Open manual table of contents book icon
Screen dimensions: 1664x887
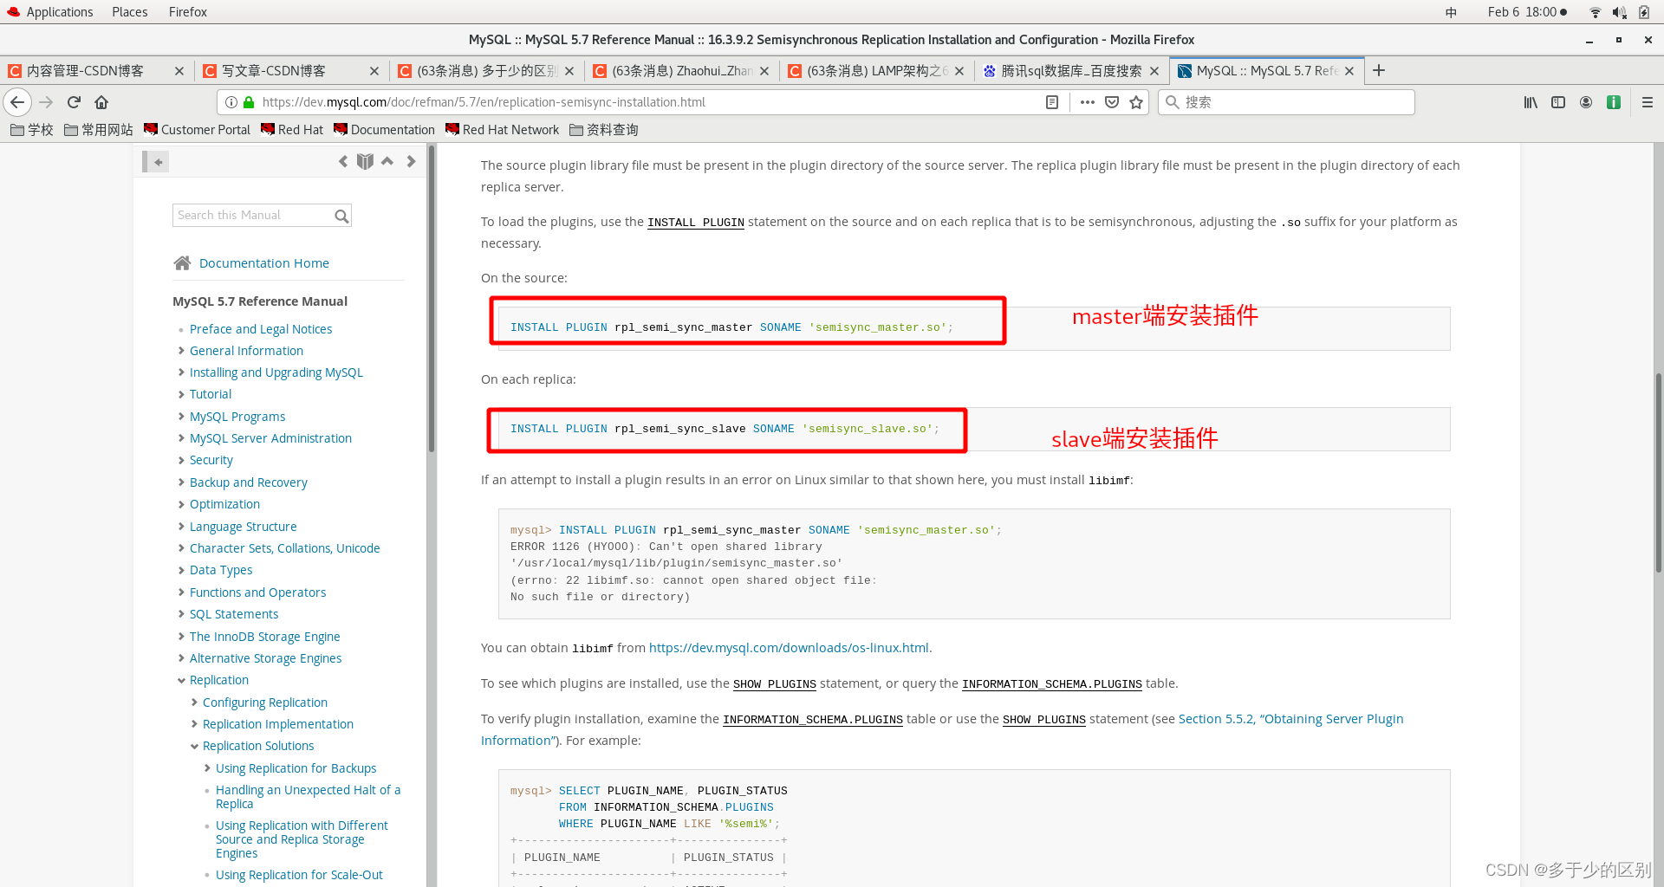point(365,161)
